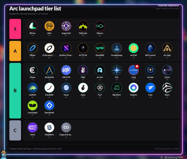Image resolution: width=187 pixels, height=159 pixels.
Task: Open the ARCLaunch rocket icon
Action: point(150,48)
